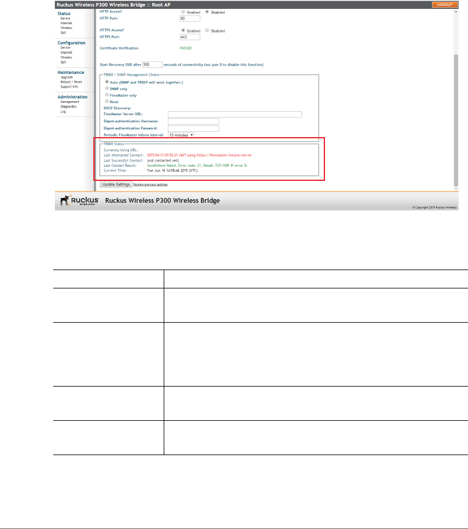Open Reboot / Reset under Maintenance
The width and height of the screenshot is (468, 529).
tap(71, 82)
